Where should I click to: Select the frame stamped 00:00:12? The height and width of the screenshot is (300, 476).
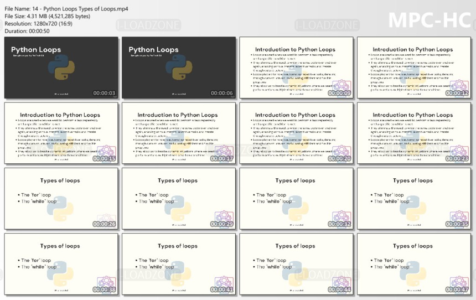point(414,68)
